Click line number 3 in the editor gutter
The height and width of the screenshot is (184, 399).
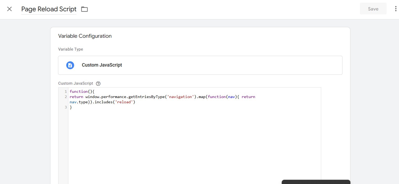65,107
